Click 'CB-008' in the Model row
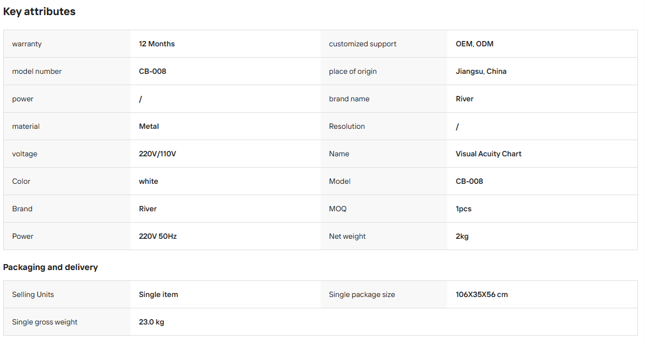This screenshot has width=645, height=345. click(469, 182)
